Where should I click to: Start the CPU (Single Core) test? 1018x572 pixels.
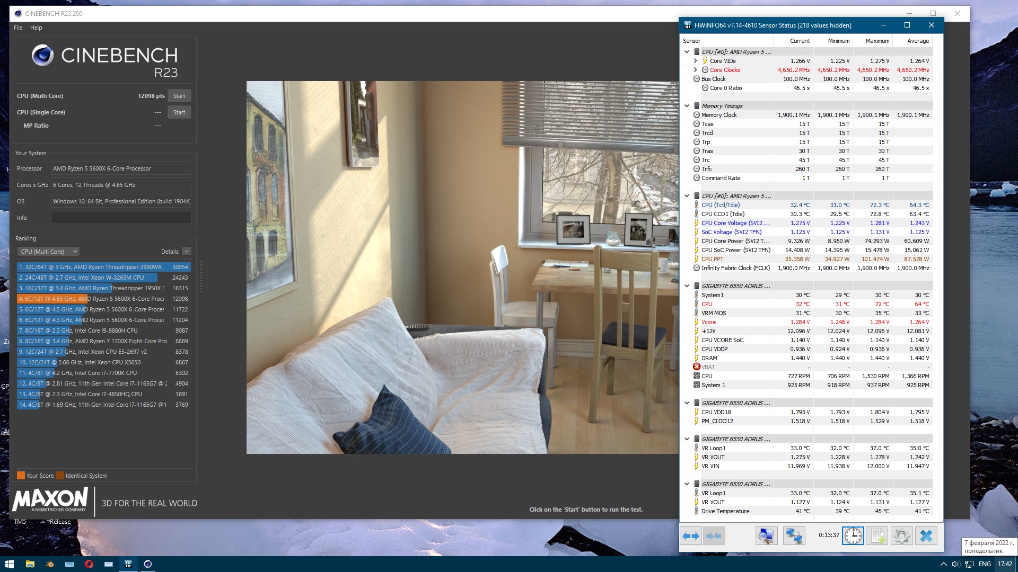pyautogui.click(x=179, y=112)
